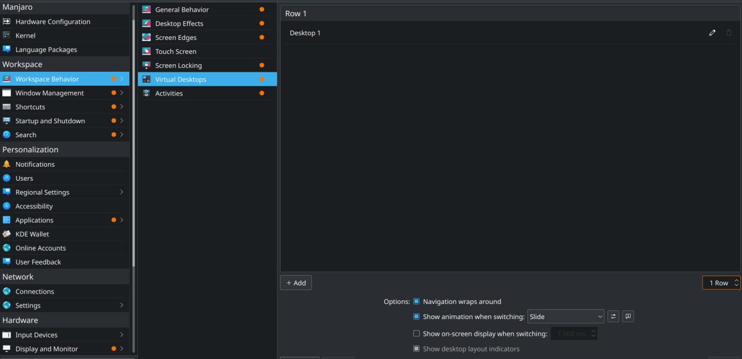Expand Regional Settings chevron

pos(122,192)
